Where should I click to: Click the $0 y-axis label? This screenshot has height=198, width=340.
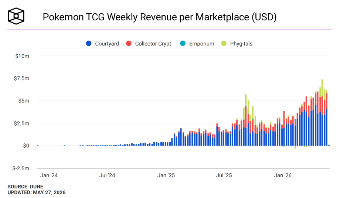(x=26, y=146)
